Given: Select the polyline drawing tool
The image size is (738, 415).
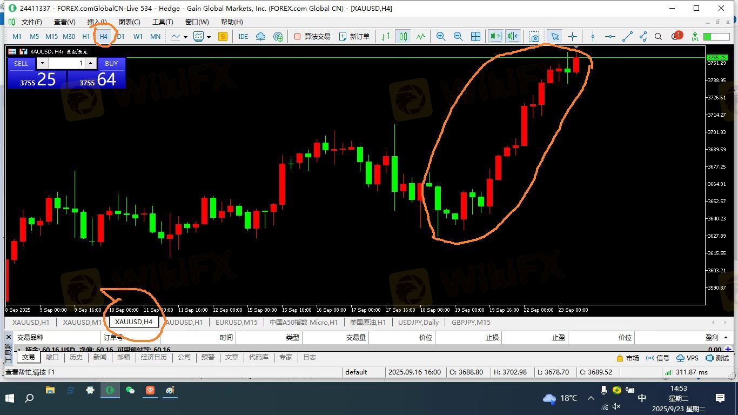Looking at the screenshot, I should (x=643, y=37).
